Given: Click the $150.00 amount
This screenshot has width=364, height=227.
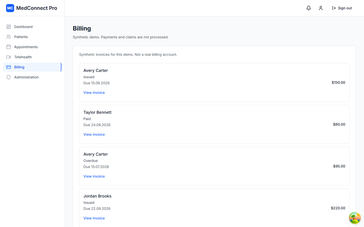Looking at the screenshot, I should 338,82.
